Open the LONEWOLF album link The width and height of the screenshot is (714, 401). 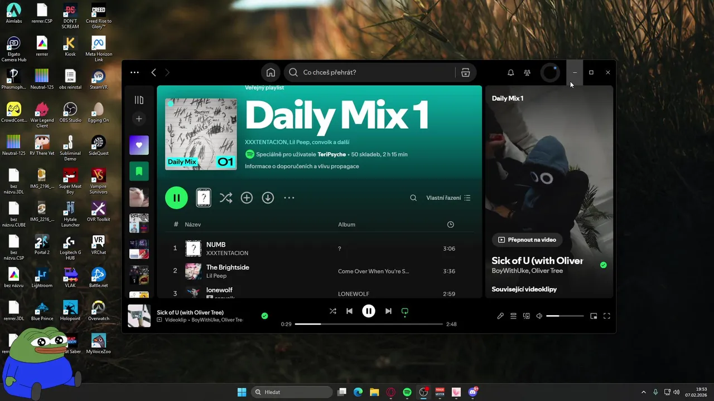tap(354, 294)
